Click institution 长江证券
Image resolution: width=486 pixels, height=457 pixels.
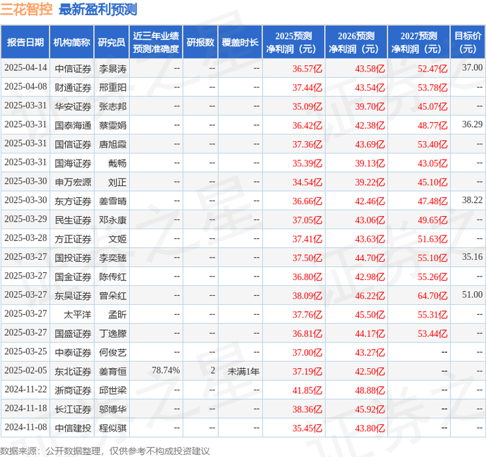(73, 410)
